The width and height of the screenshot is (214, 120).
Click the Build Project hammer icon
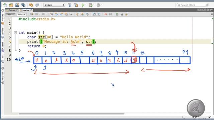(70, 5)
